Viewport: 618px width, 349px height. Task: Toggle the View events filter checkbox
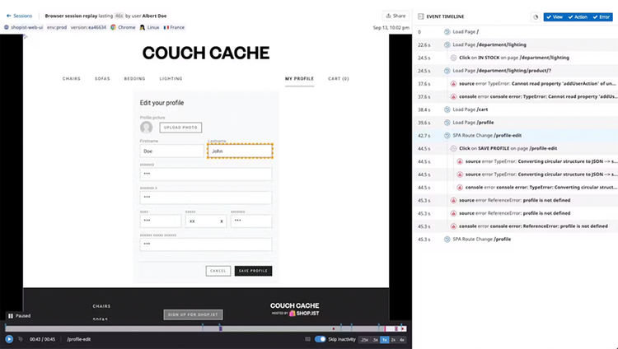[x=555, y=17]
